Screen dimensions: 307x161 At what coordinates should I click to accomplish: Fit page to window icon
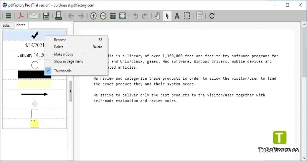pyautogui.click(x=123, y=16)
